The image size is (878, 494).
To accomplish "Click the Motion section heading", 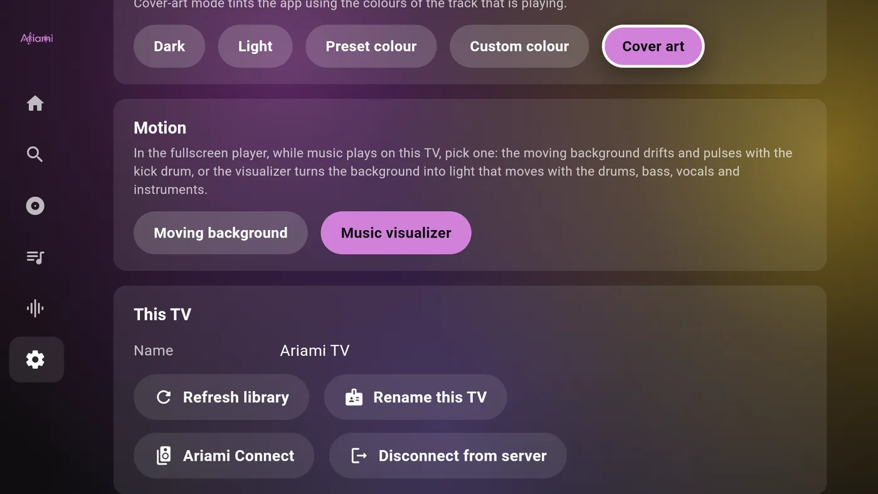I will coord(160,128).
